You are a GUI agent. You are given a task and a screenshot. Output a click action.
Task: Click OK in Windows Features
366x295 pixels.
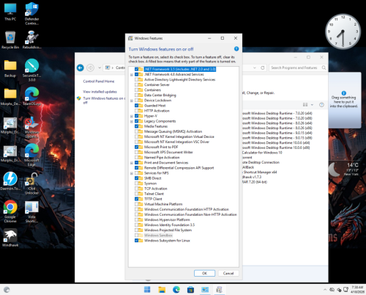(x=204, y=273)
